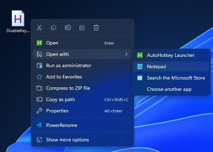Screen dimensions: 213x152
Task: Choose Show more options
Action: pos(82,140)
